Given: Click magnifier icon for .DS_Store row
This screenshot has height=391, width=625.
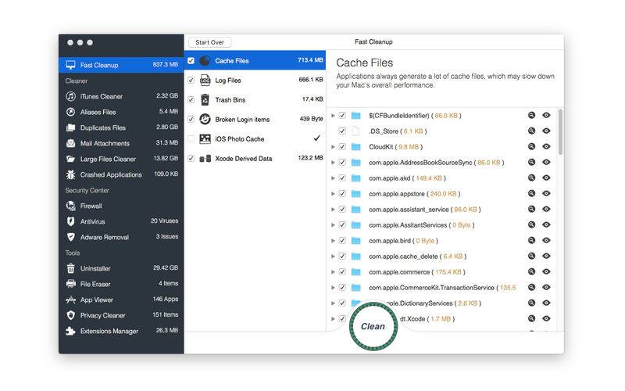Looking at the screenshot, I should (x=531, y=131).
